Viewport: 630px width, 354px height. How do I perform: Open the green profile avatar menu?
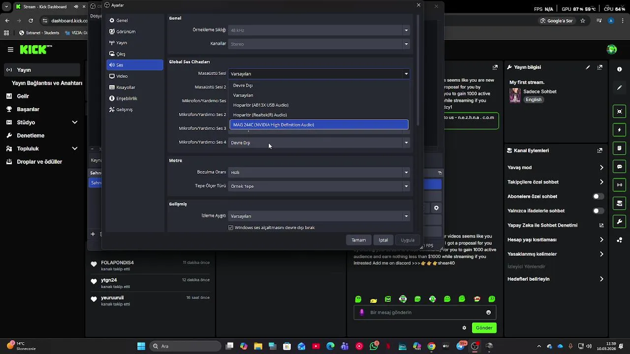(612, 49)
